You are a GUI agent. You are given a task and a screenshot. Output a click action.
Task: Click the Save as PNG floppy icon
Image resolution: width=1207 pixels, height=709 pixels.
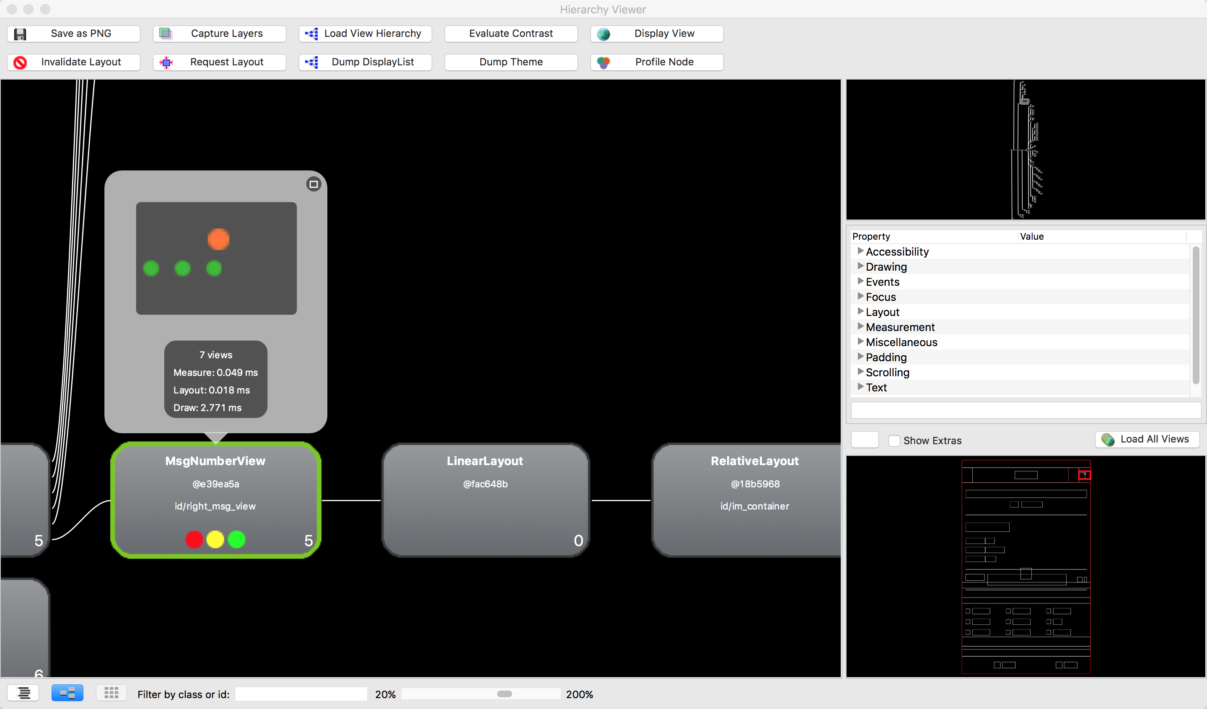[20, 34]
